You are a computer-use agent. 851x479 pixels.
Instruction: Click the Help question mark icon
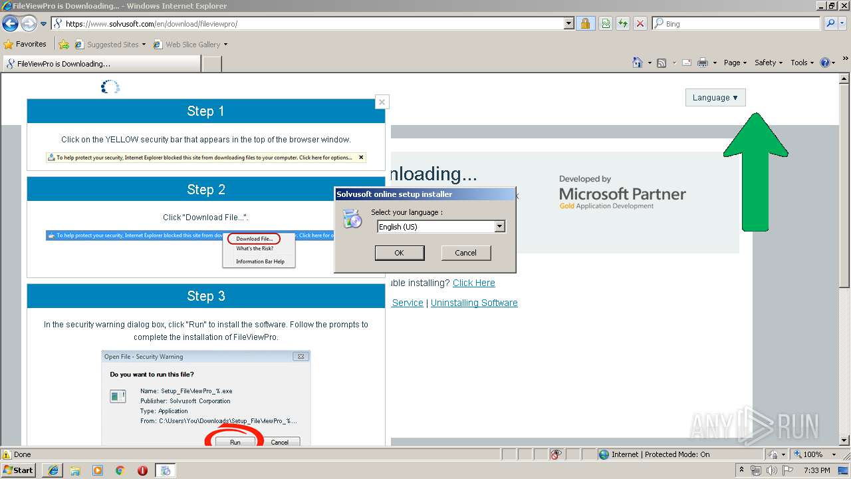coord(825,63)
